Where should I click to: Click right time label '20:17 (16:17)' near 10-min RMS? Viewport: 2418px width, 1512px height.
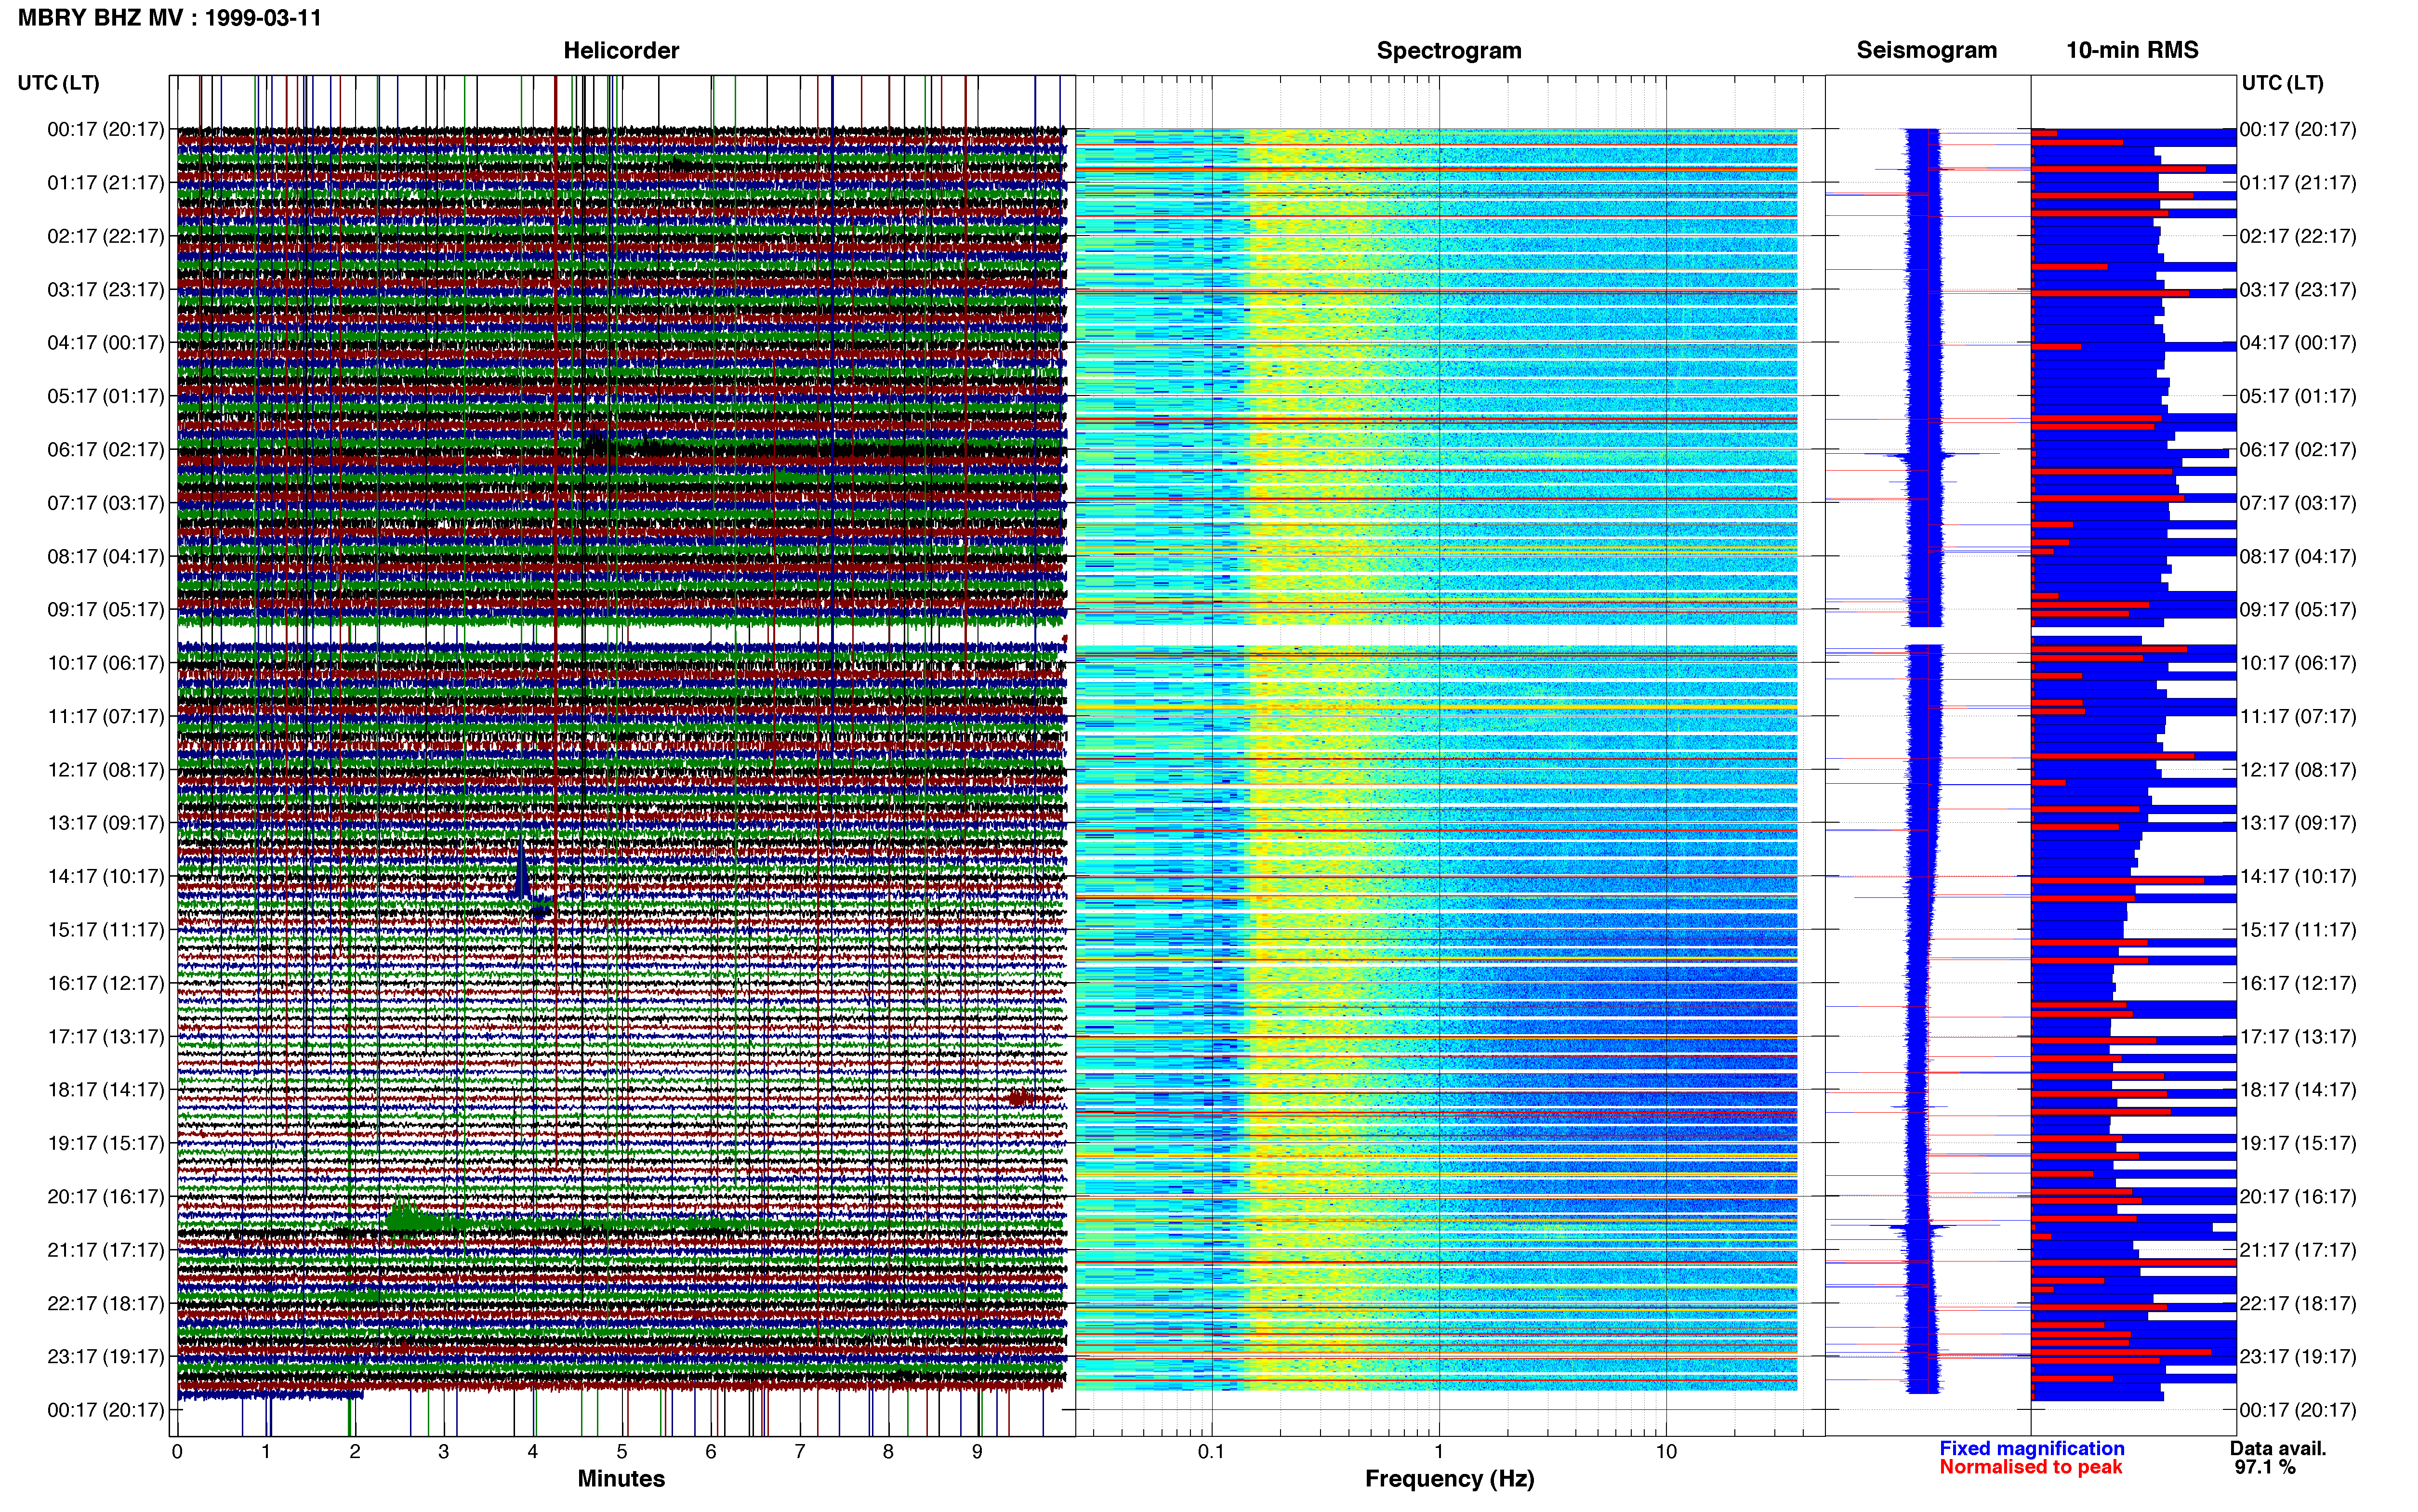click(x=2298, y=1196)
